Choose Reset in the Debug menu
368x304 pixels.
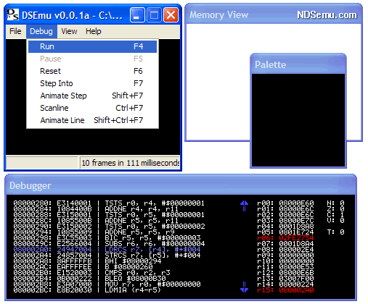(92, 71)
